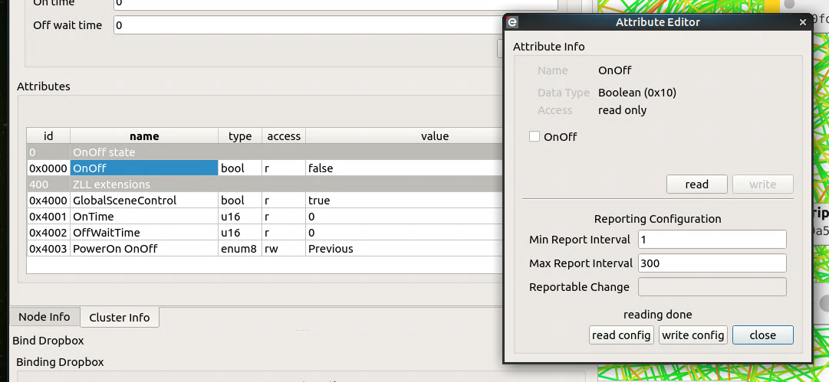Screen dimensions: 829x382
Task: Click the write config button
Action: [692, 335]
